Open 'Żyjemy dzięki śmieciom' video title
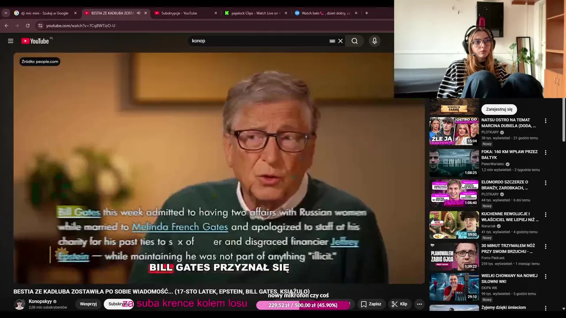This screenshot has height=318, width=566. point(504,307)
